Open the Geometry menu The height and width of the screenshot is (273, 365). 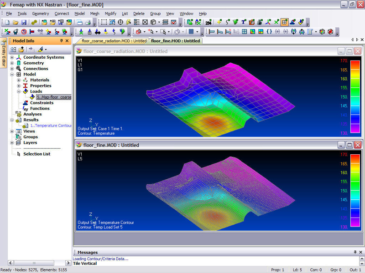click(41, 14)
